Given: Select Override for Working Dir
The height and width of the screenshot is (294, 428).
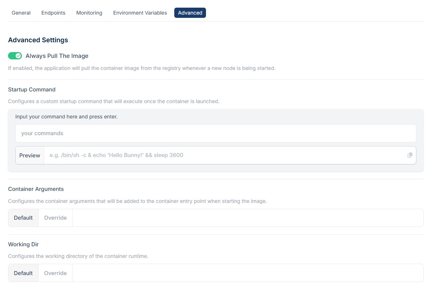Looking at the screenshot, I should (x=55, y=273).
